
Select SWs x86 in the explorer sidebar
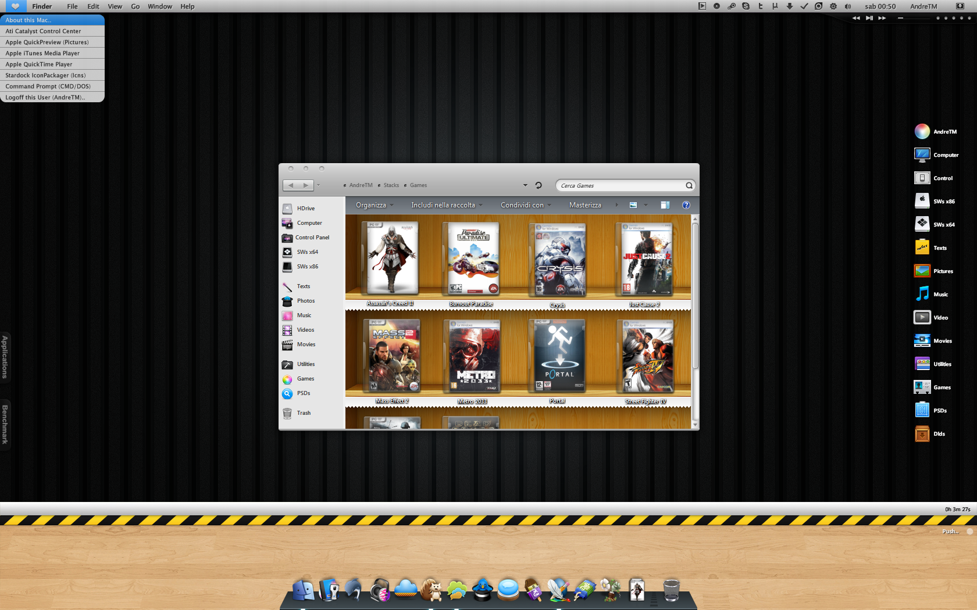(x=300, y=267)
